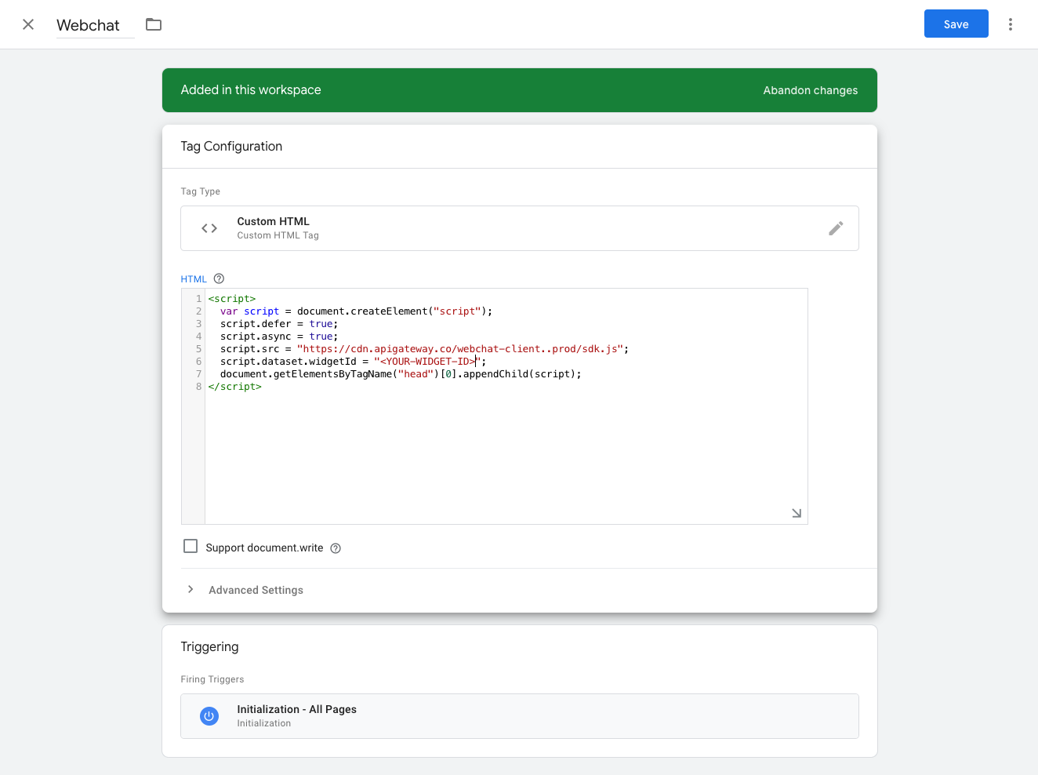Close the tag editor with the X

click(28, 24)
